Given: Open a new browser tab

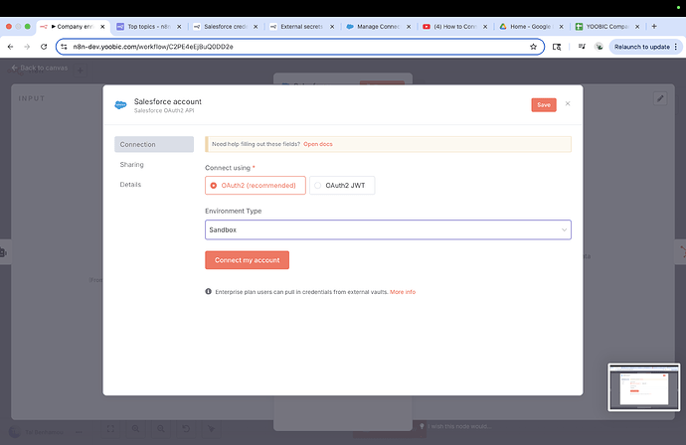Looking at the screenshot, I should (654, 26).
